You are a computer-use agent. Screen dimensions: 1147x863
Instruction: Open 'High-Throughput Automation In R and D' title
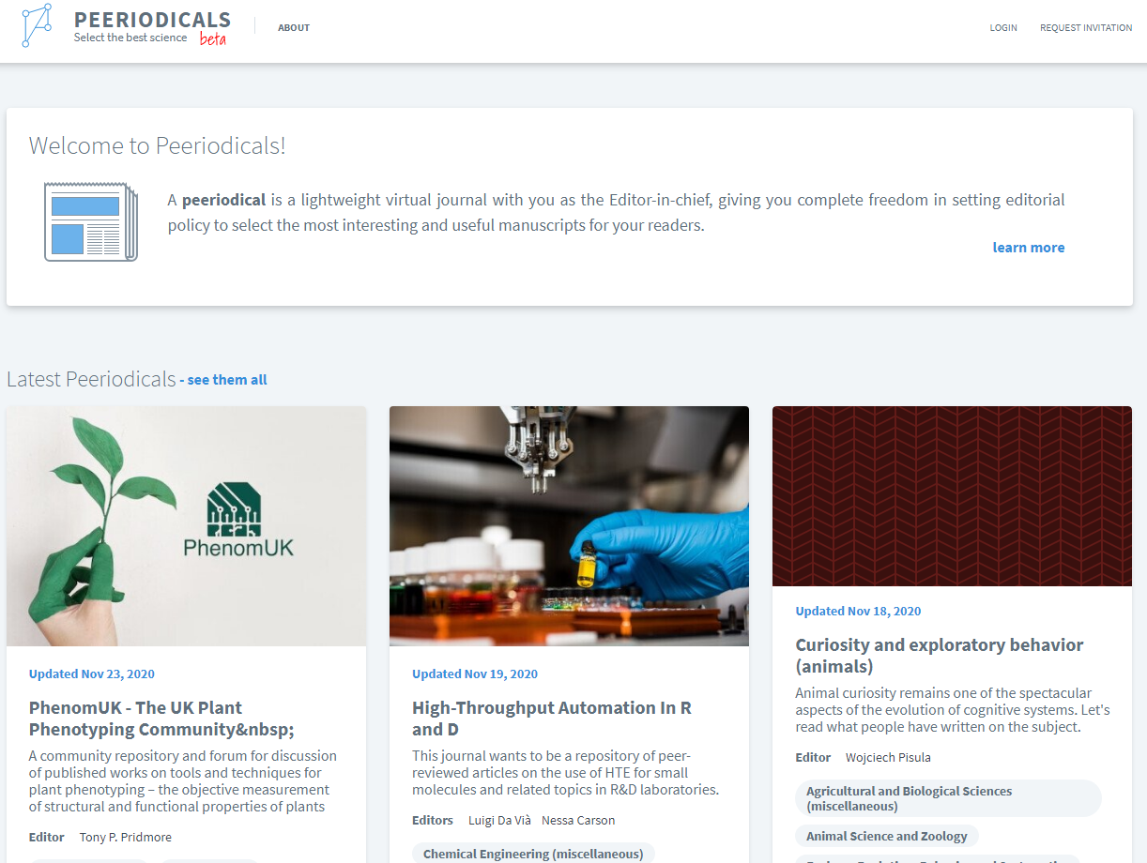pyautogui.click(x=552, y=719)
